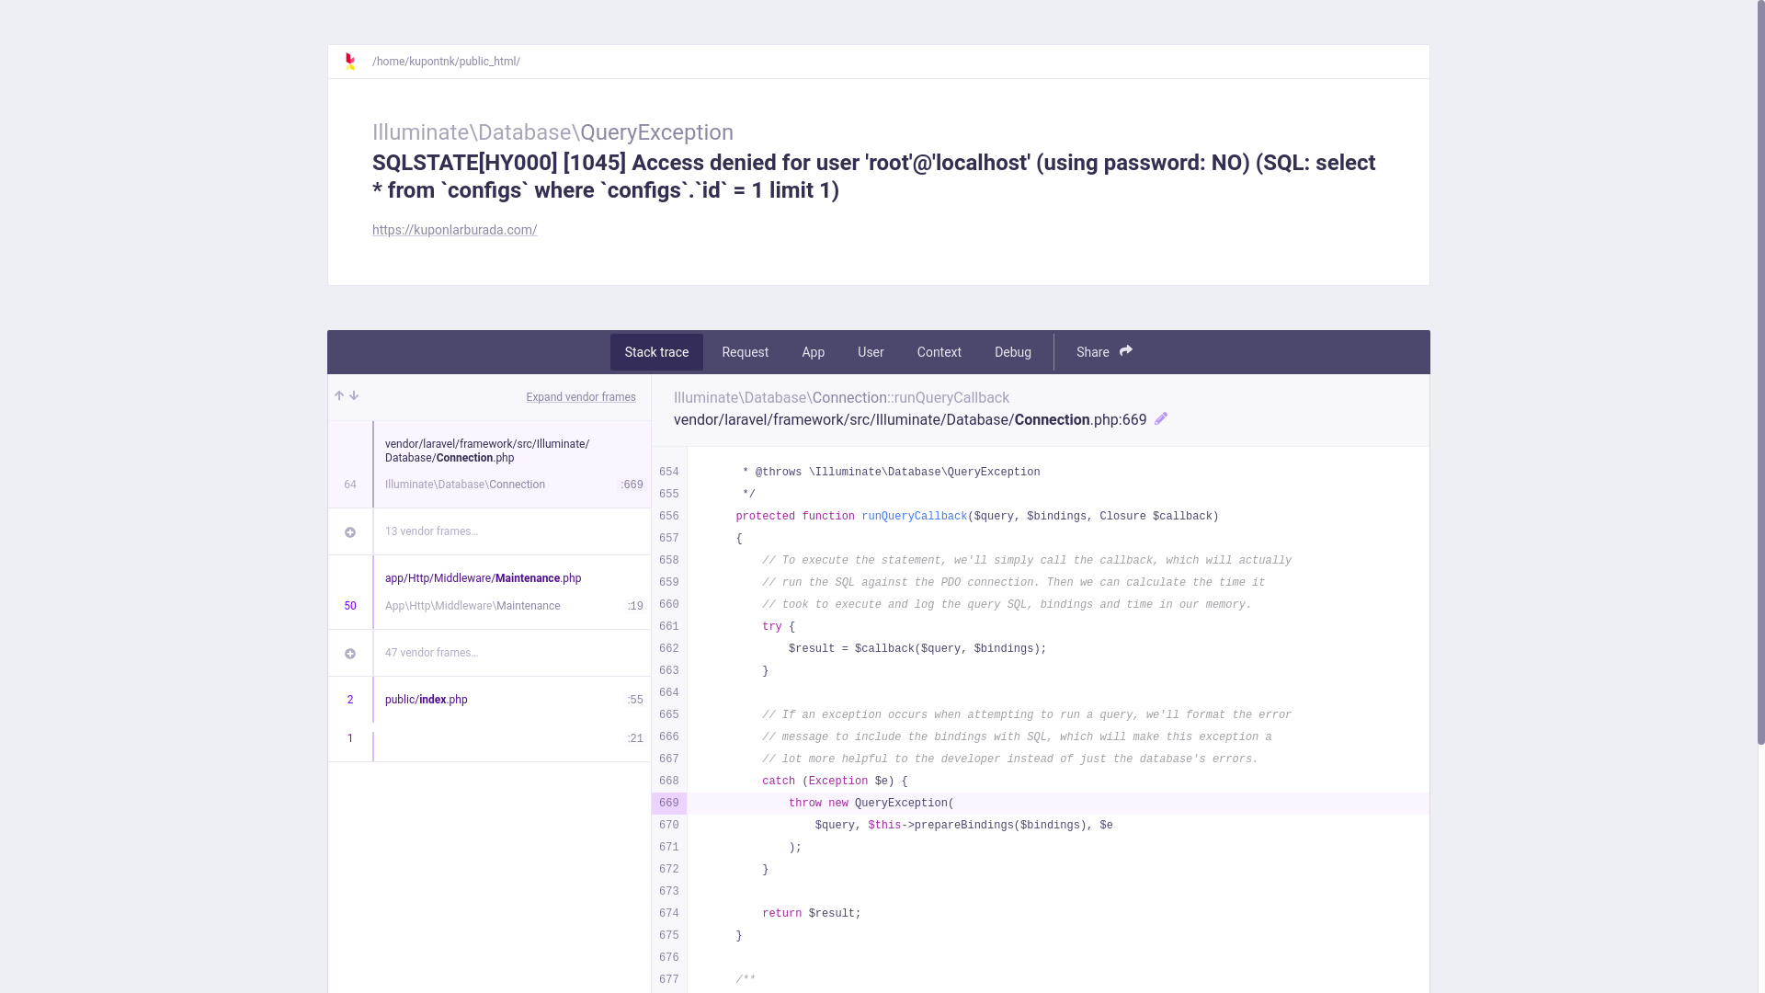The image size is (1765, 993).
Task: Select frame 2 public/index.php
Action: click(x=489, y=700)
